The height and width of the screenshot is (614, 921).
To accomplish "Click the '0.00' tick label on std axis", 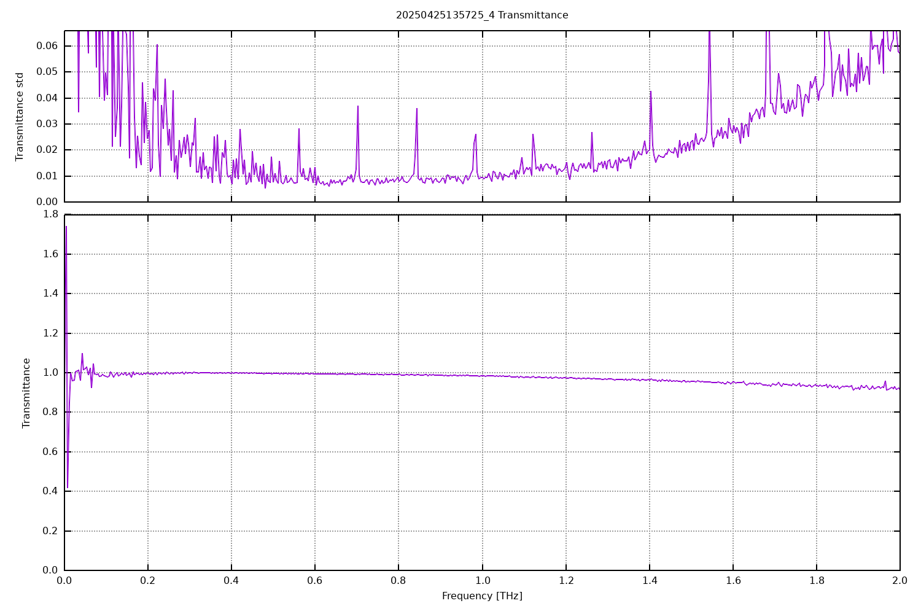I will pyautogui.click(x=47, y=201).
